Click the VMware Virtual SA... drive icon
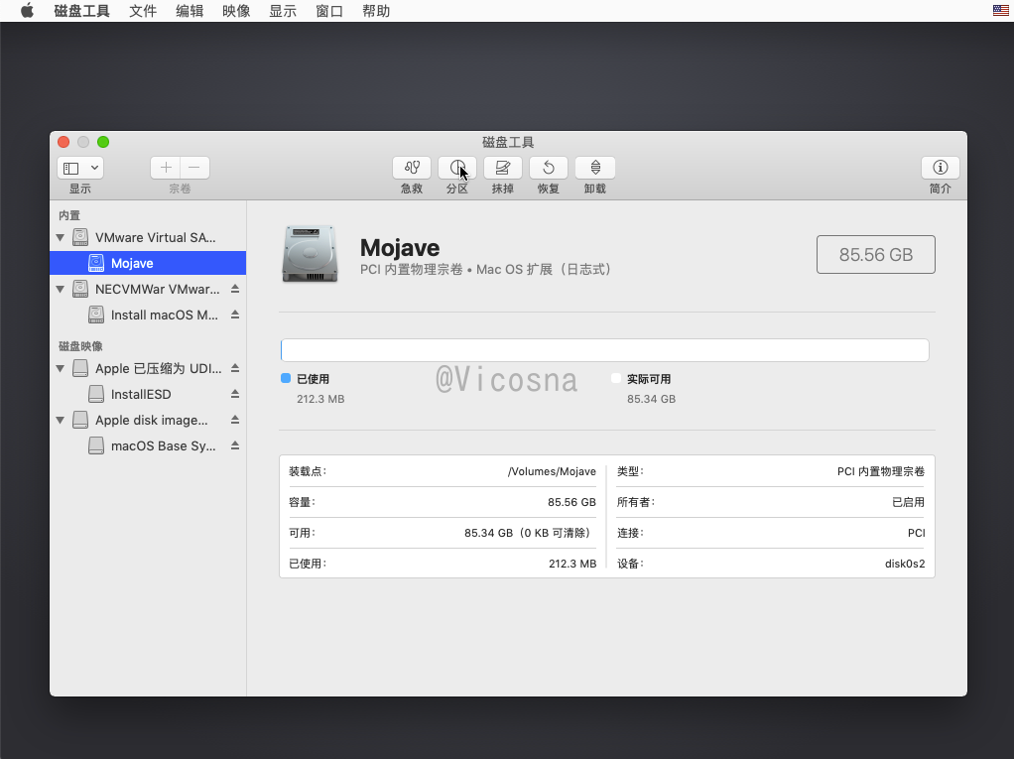The width and height of the screenshot is (1014, 759). (x=80, y=237)
